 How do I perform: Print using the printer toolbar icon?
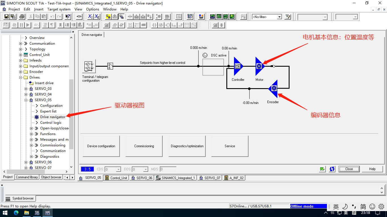(22, 17)
